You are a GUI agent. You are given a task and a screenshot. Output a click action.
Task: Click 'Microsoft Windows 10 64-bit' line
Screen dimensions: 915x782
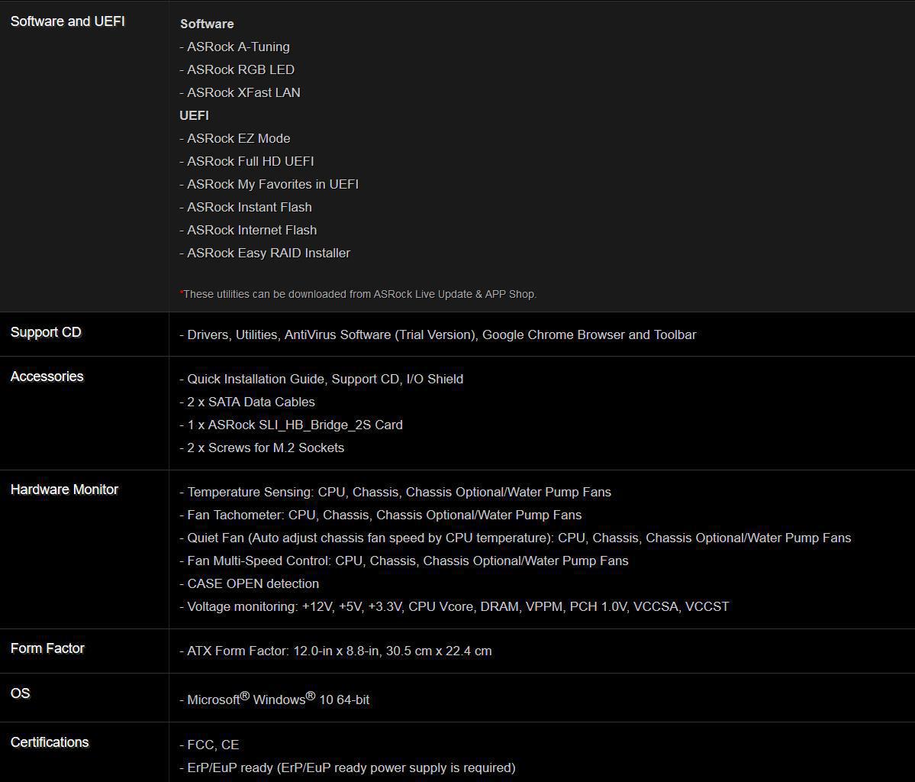pos(274,699)
